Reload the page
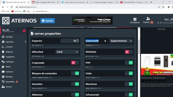The image size is (173, 97). (12, 7)
